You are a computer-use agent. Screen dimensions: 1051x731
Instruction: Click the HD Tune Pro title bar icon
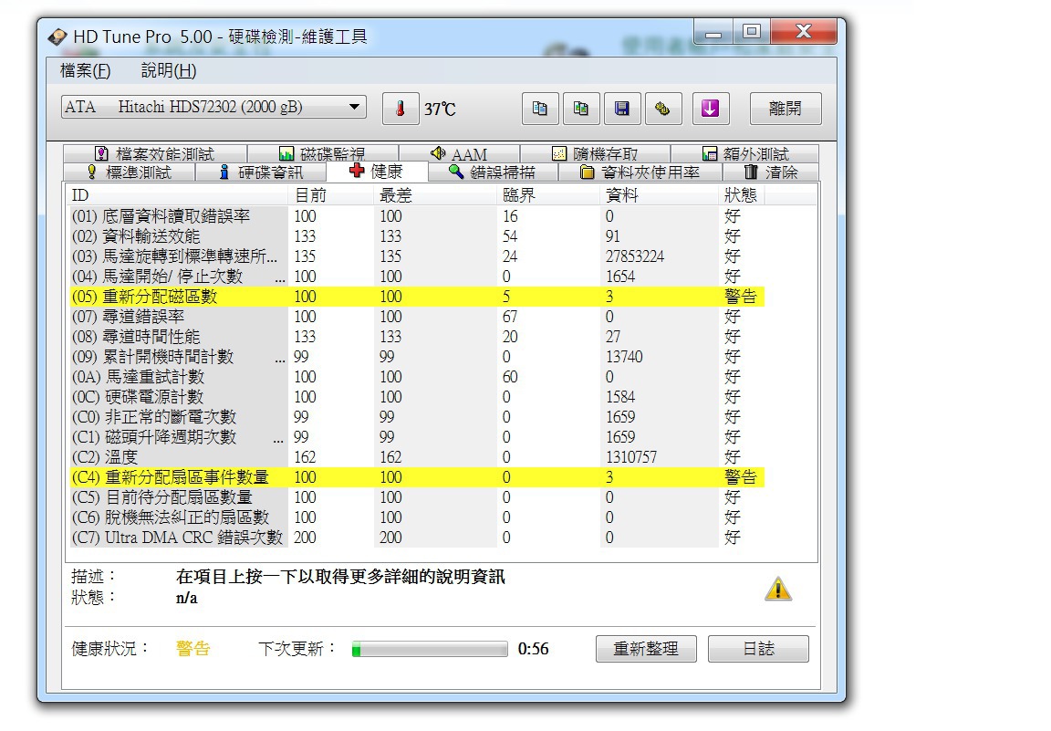pos(57,37)
